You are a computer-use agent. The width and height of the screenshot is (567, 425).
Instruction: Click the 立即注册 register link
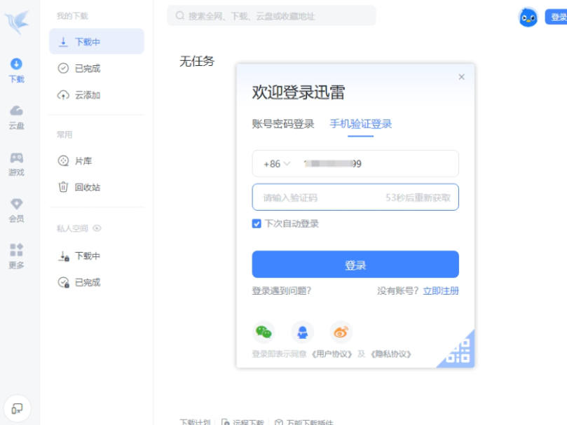pos(441,291)
